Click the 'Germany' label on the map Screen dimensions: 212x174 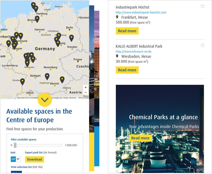tap(45, 49)
